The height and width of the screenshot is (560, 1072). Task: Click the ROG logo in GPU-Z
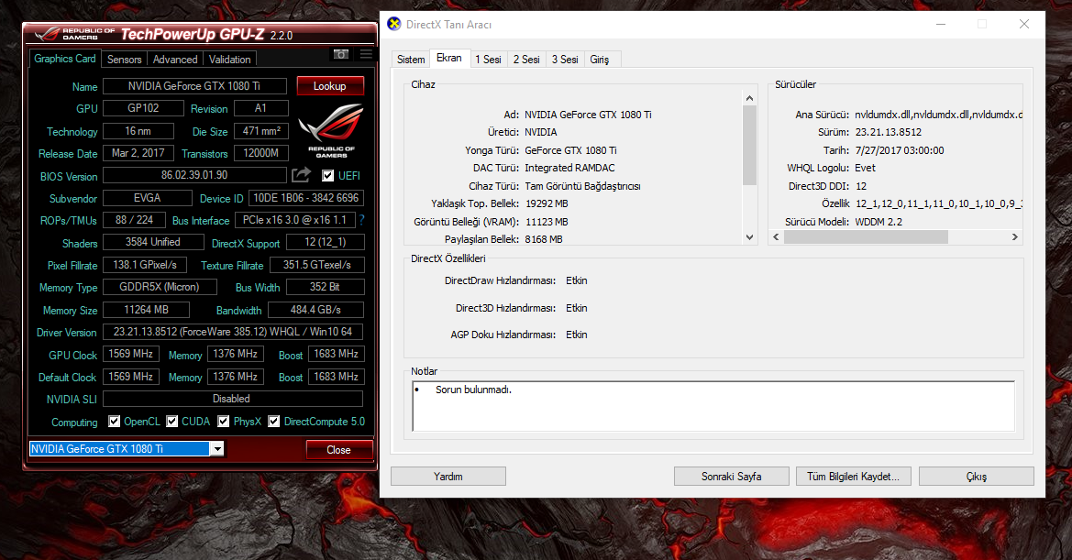(331, 130)
